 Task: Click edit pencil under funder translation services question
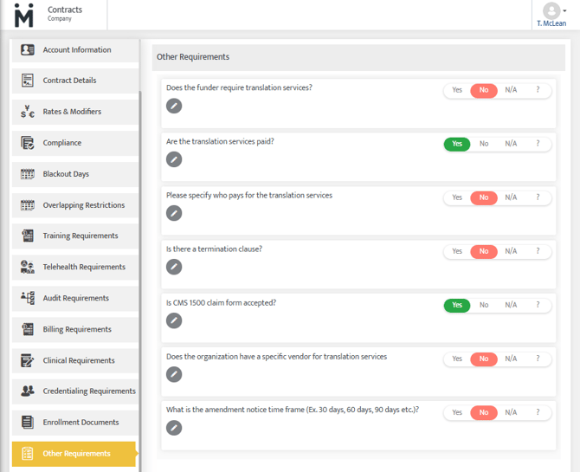[174, 106]
